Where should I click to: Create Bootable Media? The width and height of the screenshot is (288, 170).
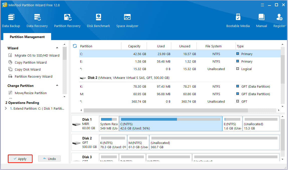[238, 21]
